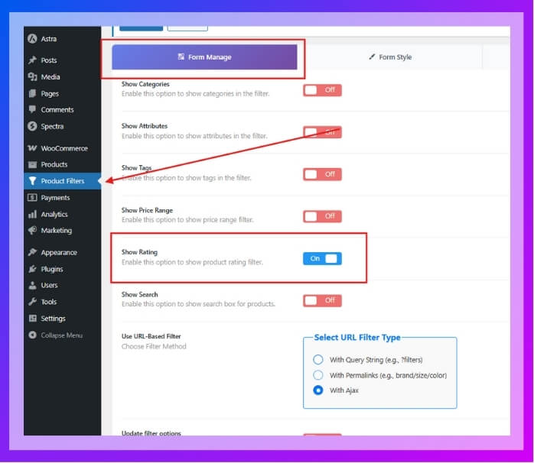Select With Query String radio option
The width and height of the screenshot is (534, 463).
[x=318, y=360]
